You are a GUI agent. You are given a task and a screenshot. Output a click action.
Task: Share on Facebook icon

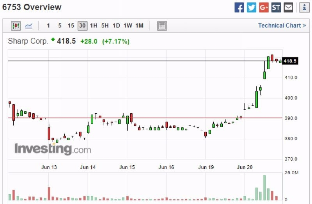pyautogui.click(x=239, y=7)
